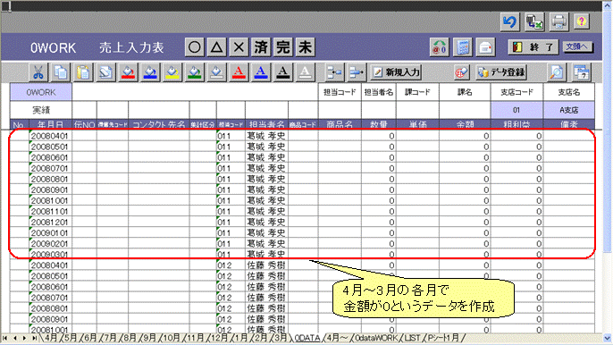Click the printer icon
613x345 pixels.
point(558,22)
